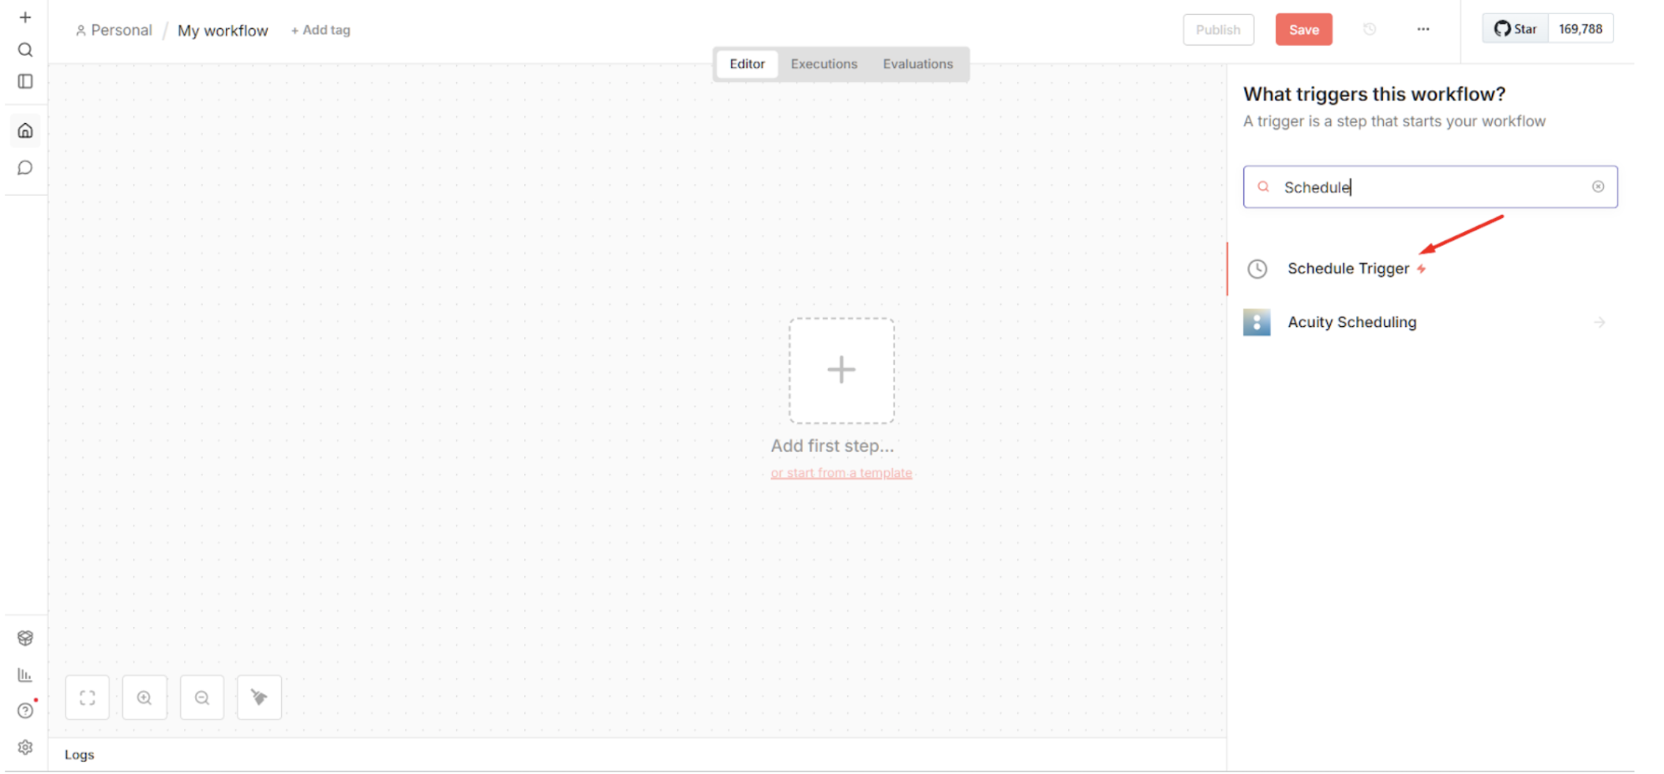Zoom in on the canvas
This screenshot has height=774, width=1664.
pyautogui.click(x=144, y=697)
